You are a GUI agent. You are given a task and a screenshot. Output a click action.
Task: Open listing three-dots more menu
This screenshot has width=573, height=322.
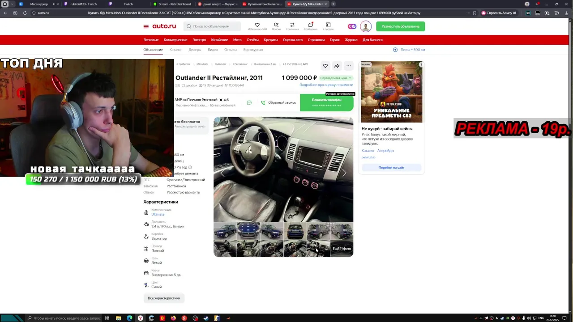(348, 66)
